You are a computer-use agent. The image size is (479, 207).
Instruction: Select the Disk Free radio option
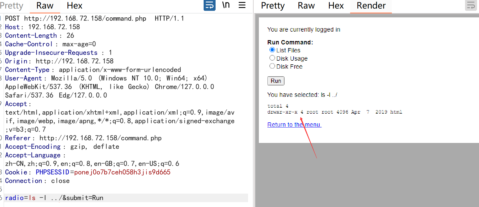[x=272, y=66]
